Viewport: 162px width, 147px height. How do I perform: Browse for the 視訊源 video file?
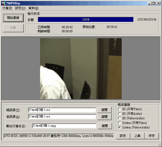point(104,110)
